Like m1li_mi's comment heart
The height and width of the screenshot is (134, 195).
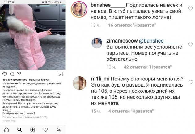191,82
